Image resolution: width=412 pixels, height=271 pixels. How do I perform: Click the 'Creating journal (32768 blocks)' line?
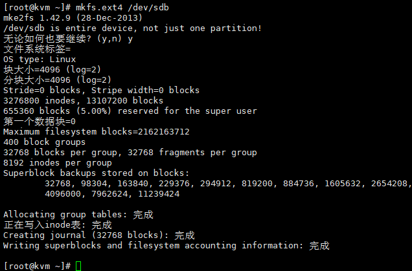[x=98, y=235]
